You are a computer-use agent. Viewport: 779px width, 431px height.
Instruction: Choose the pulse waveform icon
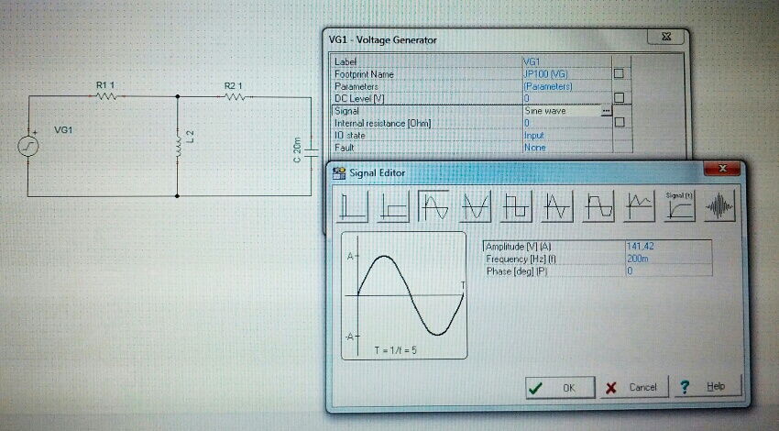pos(392,208)
